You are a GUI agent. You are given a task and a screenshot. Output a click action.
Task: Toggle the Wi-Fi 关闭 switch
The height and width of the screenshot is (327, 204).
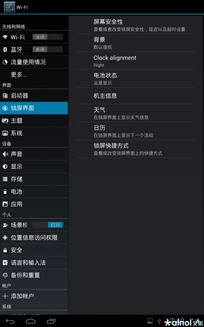point(48,37)
